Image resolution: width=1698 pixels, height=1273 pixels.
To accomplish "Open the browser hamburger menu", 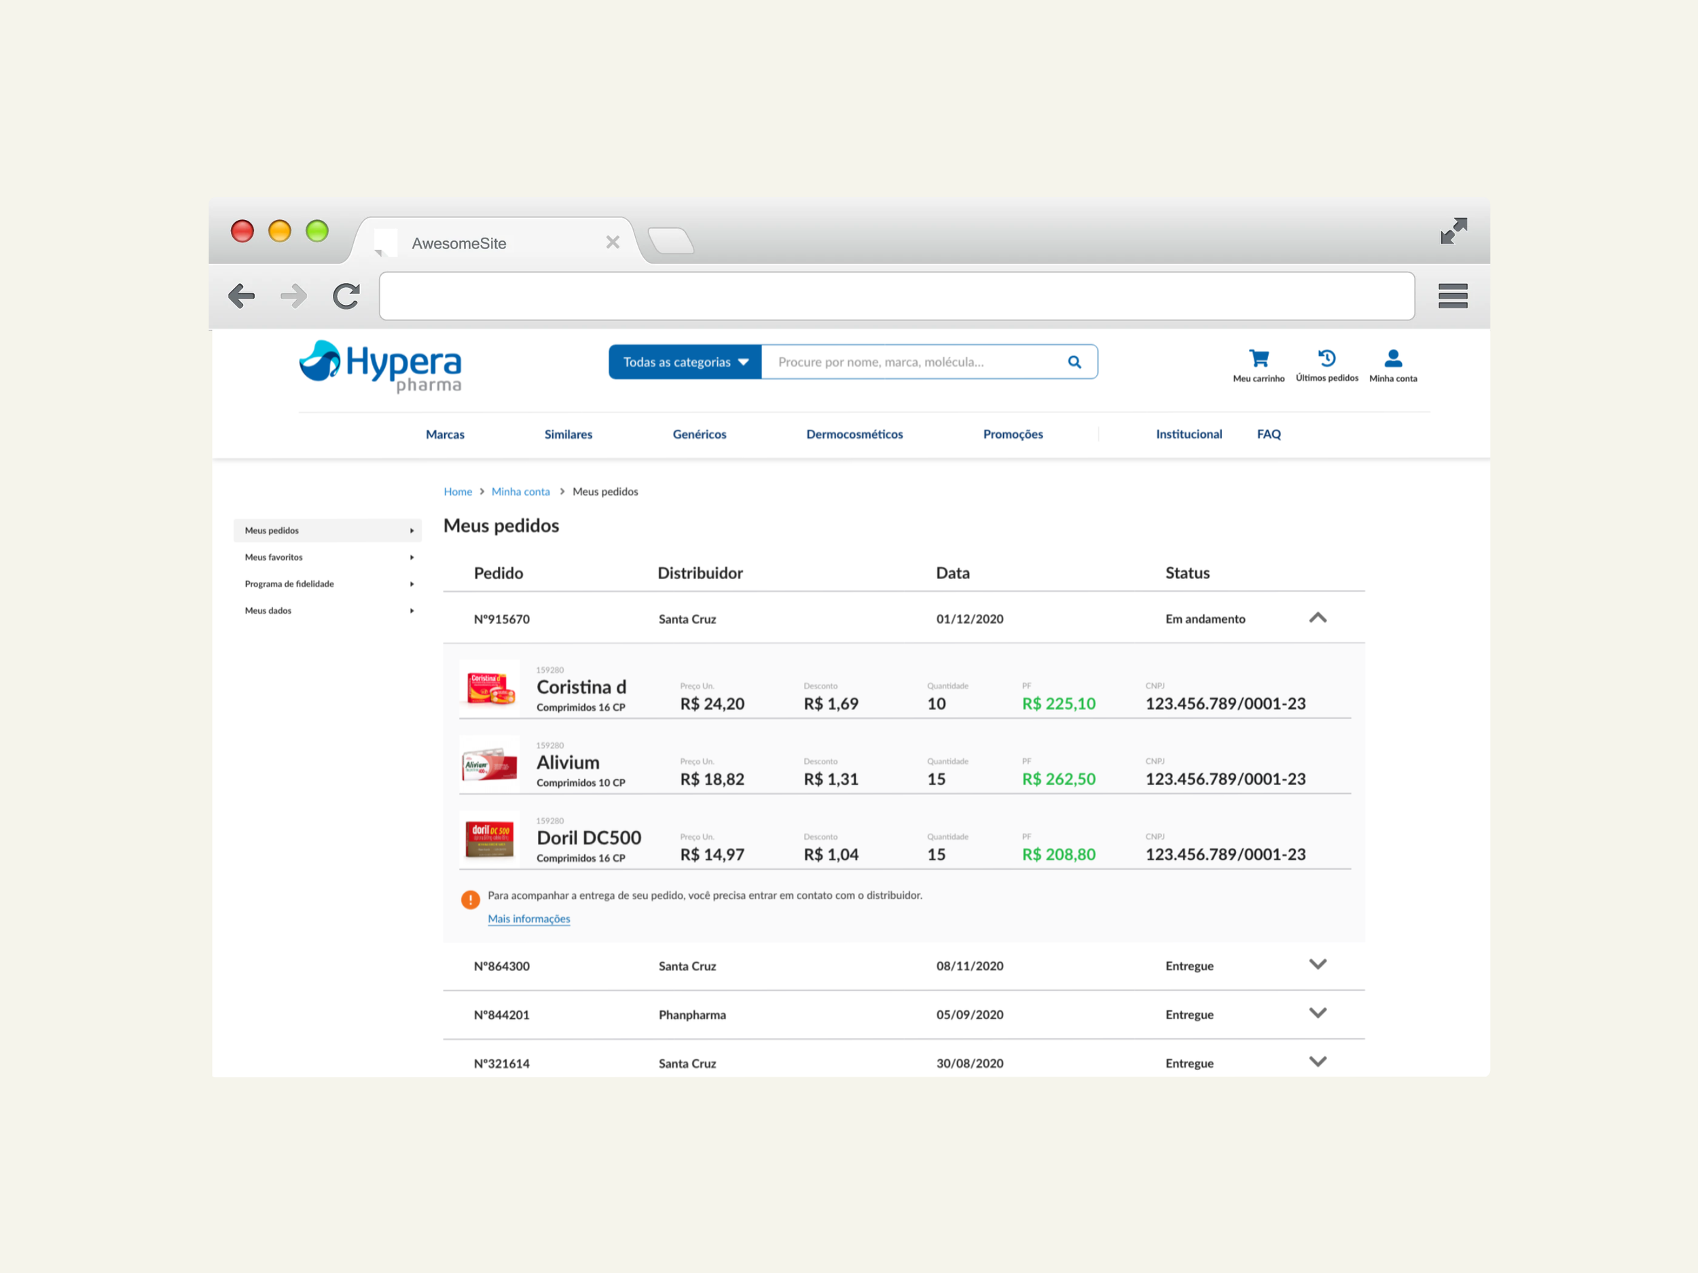I will pyautogui.click(x=1451, y=296).
